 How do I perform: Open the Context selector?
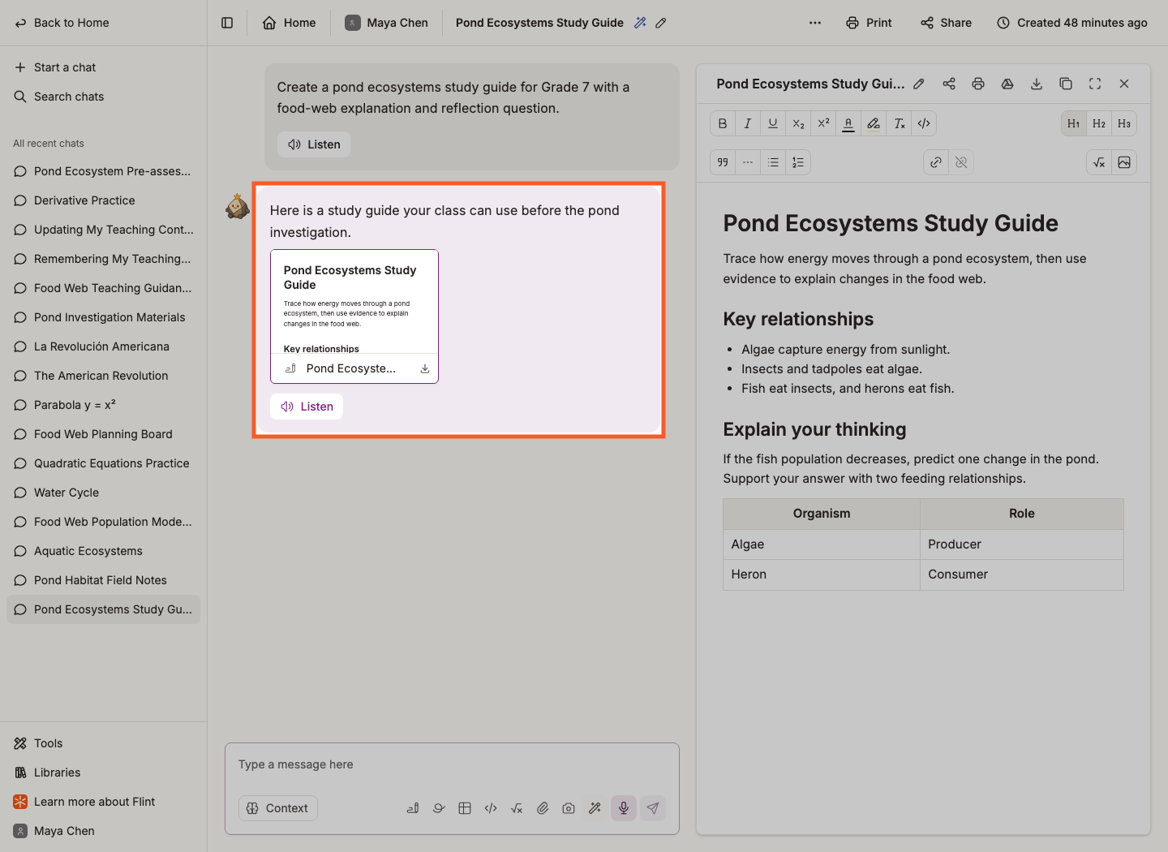(277, 808)
